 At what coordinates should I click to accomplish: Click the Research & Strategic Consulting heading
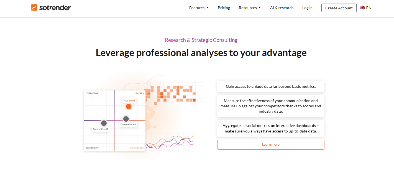click(201, 40)
